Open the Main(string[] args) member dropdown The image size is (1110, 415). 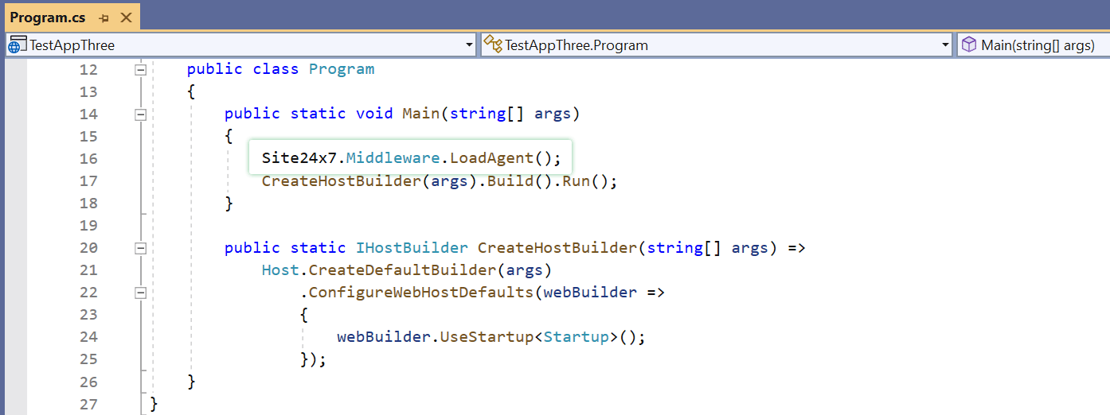[1037, 45]
